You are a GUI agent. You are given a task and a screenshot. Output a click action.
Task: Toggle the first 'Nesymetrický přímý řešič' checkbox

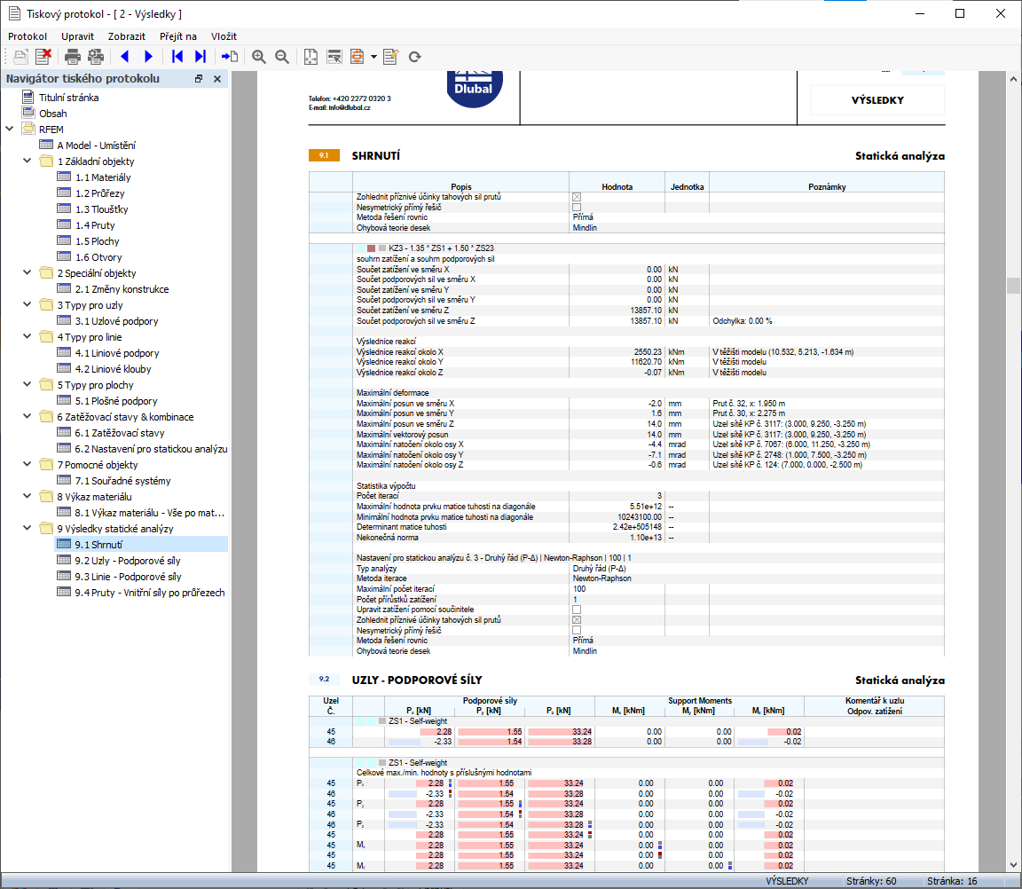(576, 207)
